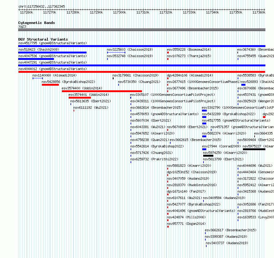The image size is (274, 258).
Task: Click the Cytogenetic Bands track title
Action: [x=37, y=23]
